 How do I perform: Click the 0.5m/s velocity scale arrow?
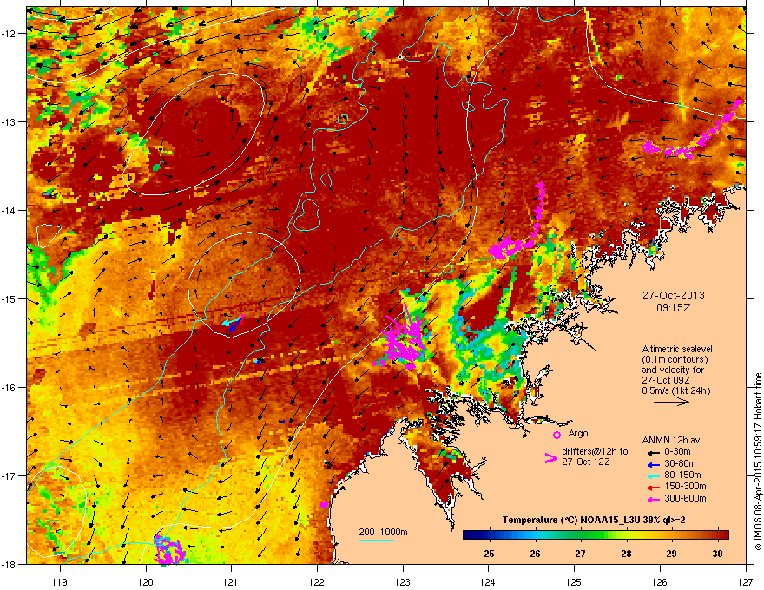pos(671,402)
